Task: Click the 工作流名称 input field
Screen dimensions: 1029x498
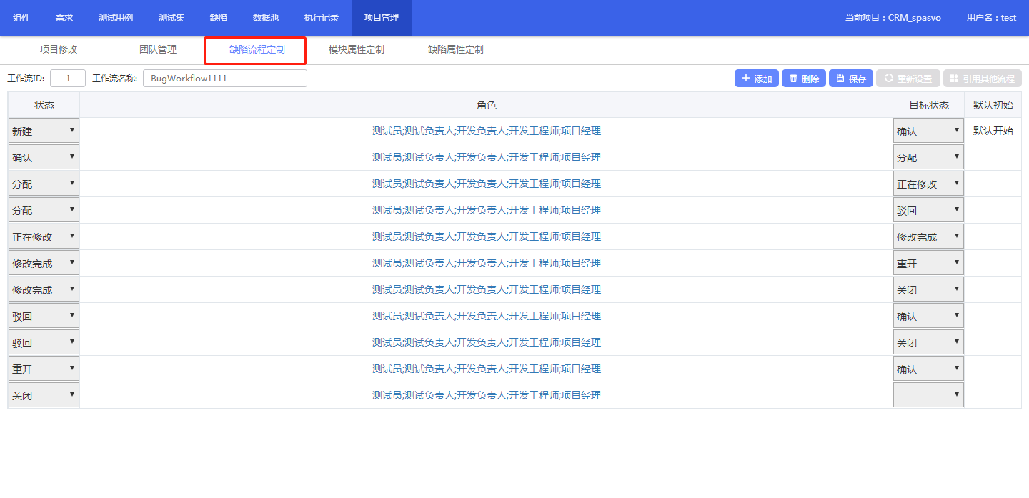Action: [x=224, y=79]
